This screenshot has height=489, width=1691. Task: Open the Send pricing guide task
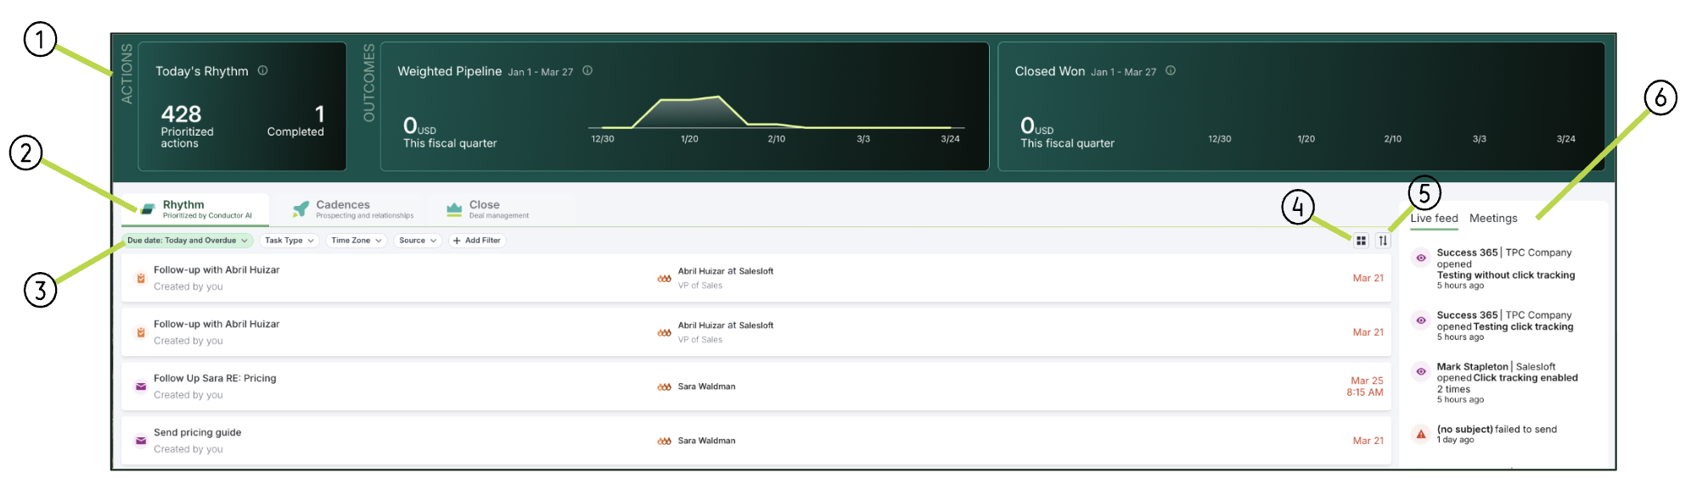pos(756,441)
